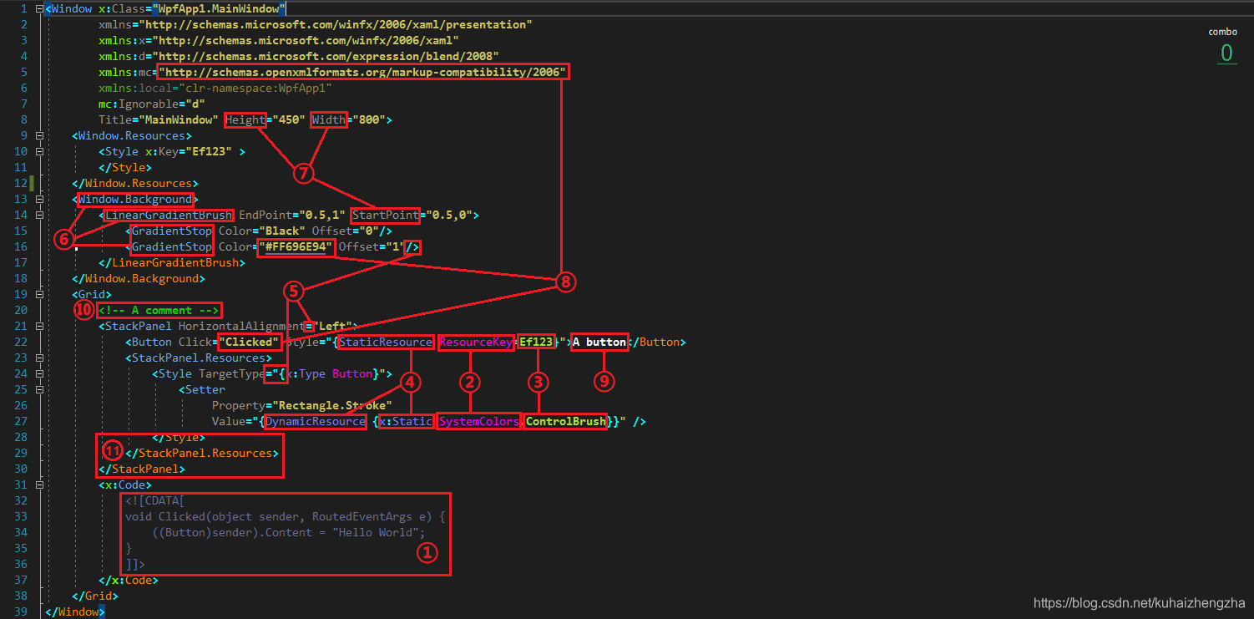Click the closing /Window.Background tag

pos(139,279)
